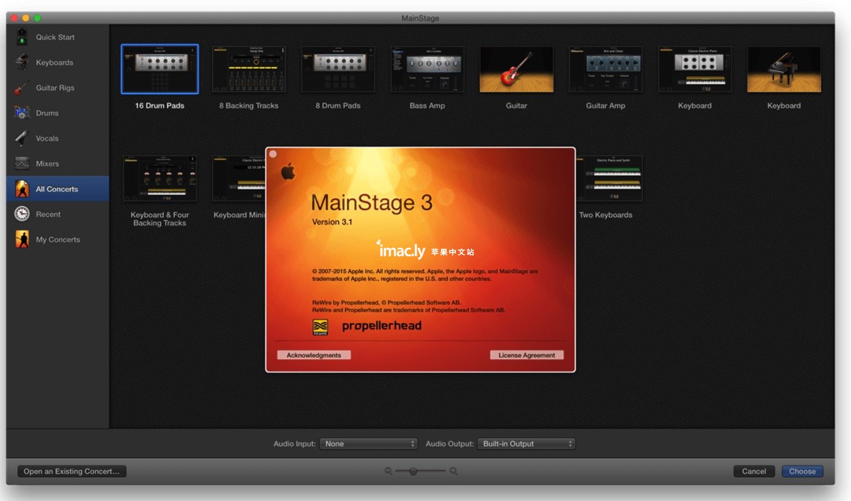This screenshot has height=501, width=851.
Task: Click the 'Two Keyboards' label
Action: (x=606, y=215)
